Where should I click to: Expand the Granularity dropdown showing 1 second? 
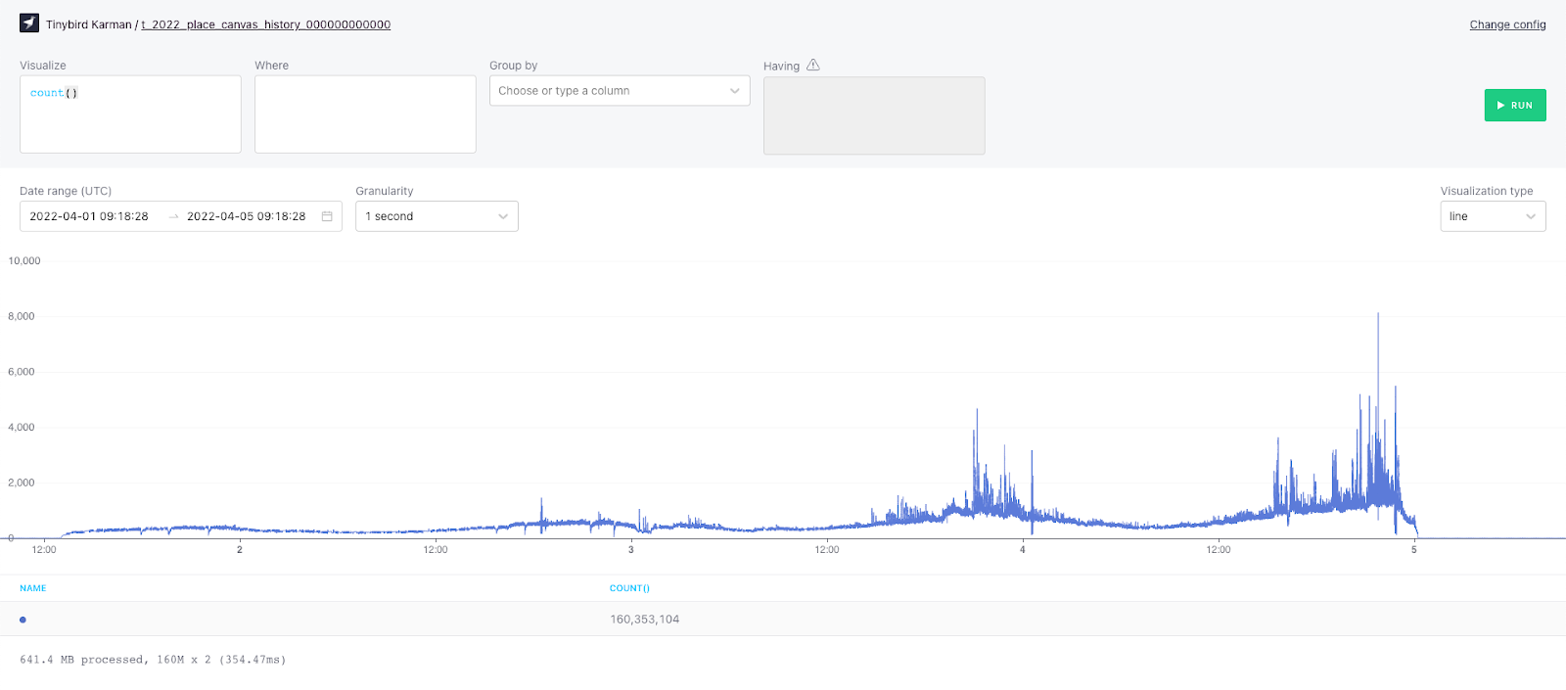click(437, 216)
